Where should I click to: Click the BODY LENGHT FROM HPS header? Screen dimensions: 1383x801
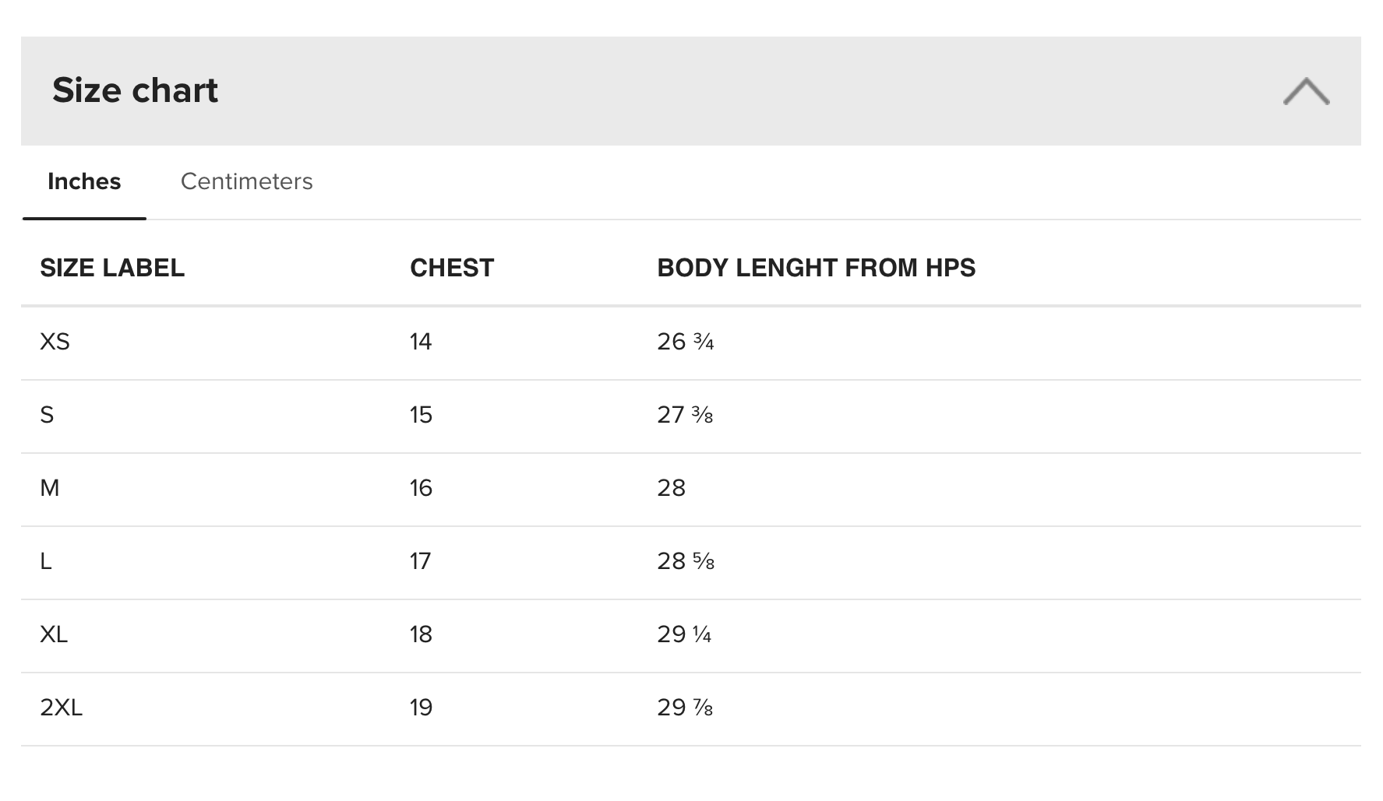[816, 268]
